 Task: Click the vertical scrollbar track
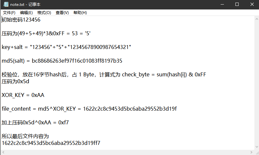tap(257, 82)
